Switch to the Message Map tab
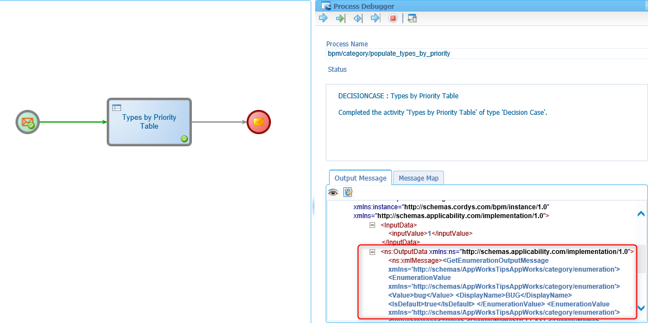 point(418,178)
